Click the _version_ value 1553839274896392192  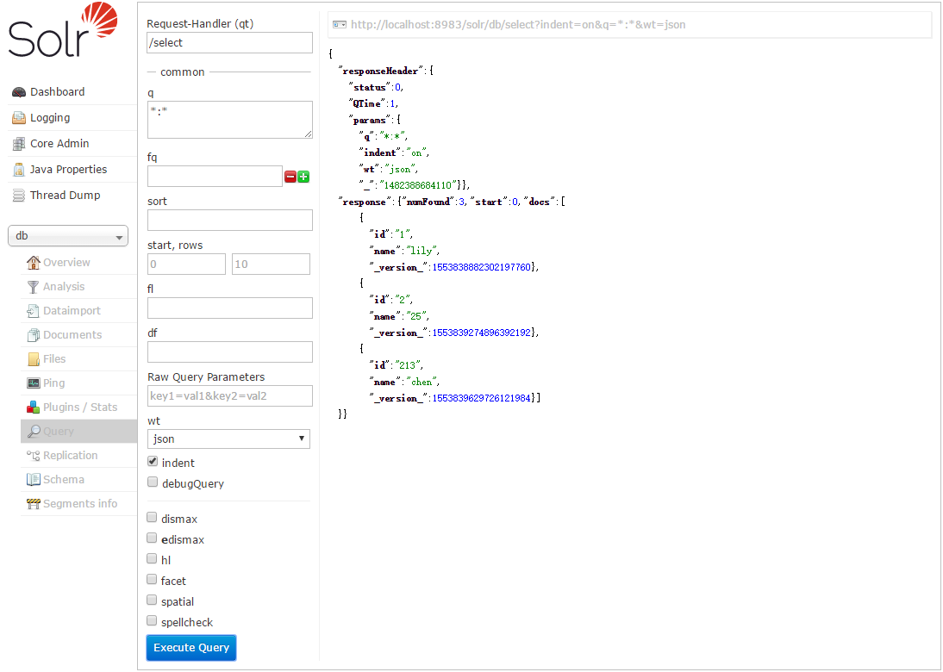(481, 333)
